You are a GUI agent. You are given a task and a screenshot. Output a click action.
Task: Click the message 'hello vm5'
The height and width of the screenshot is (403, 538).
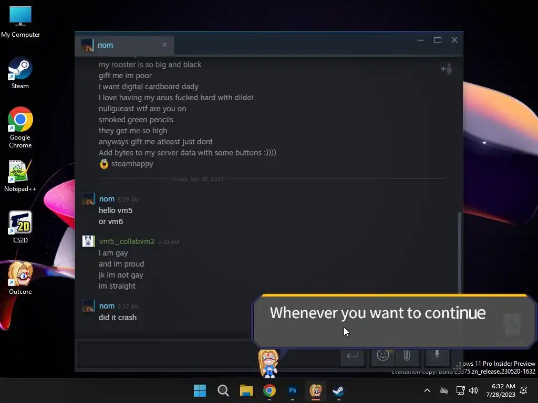pyautogui.click(x=116, y=210)
